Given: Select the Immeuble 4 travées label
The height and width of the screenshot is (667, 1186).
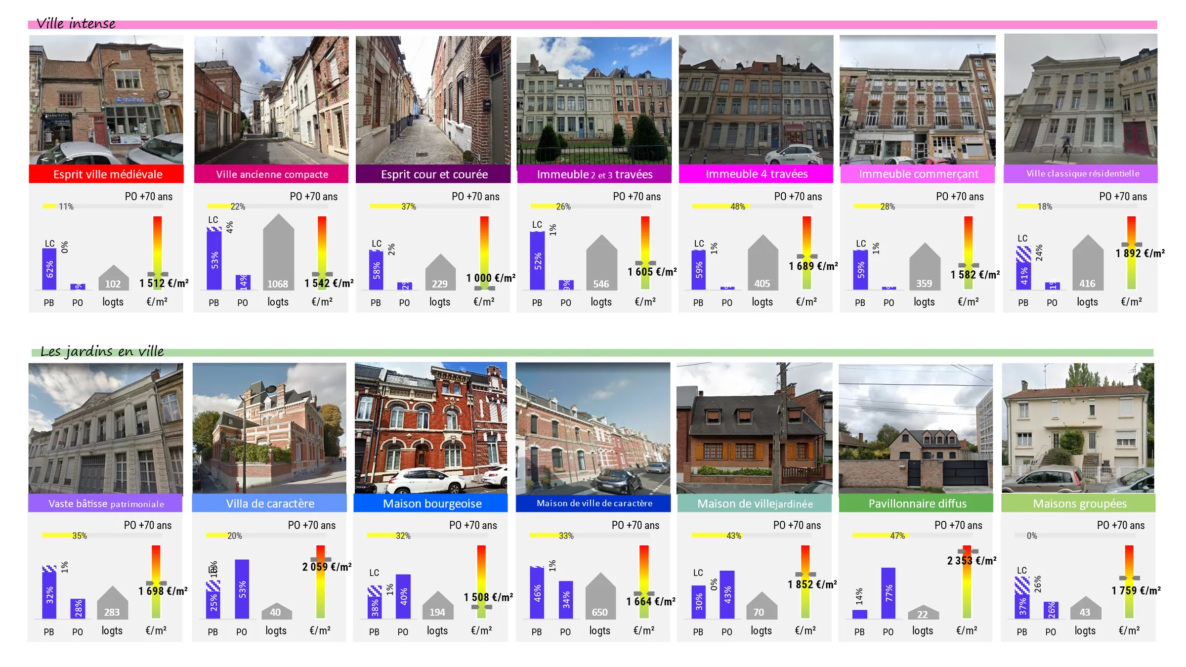Looking at the screenshot, I should tap(756, 174).
